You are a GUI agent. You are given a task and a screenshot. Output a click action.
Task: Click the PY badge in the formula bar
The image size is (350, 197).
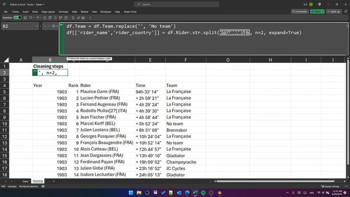[x=61, y=25]
